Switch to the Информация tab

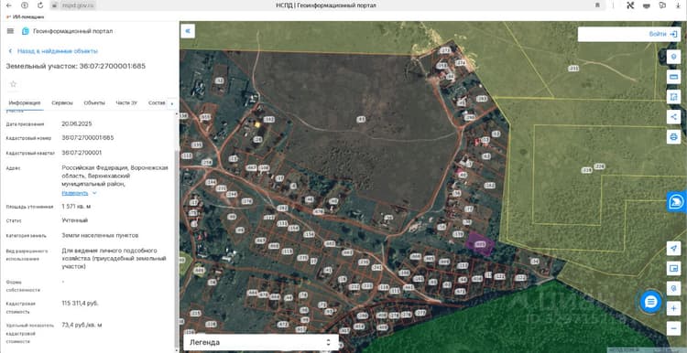coord(25,102)
